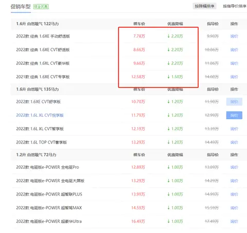Image resolution: width=247 pixels, height=233 pixels.
Task: Click 询价 for 2021款 经典 1.6XE CVT专享版
Action: 234,77
